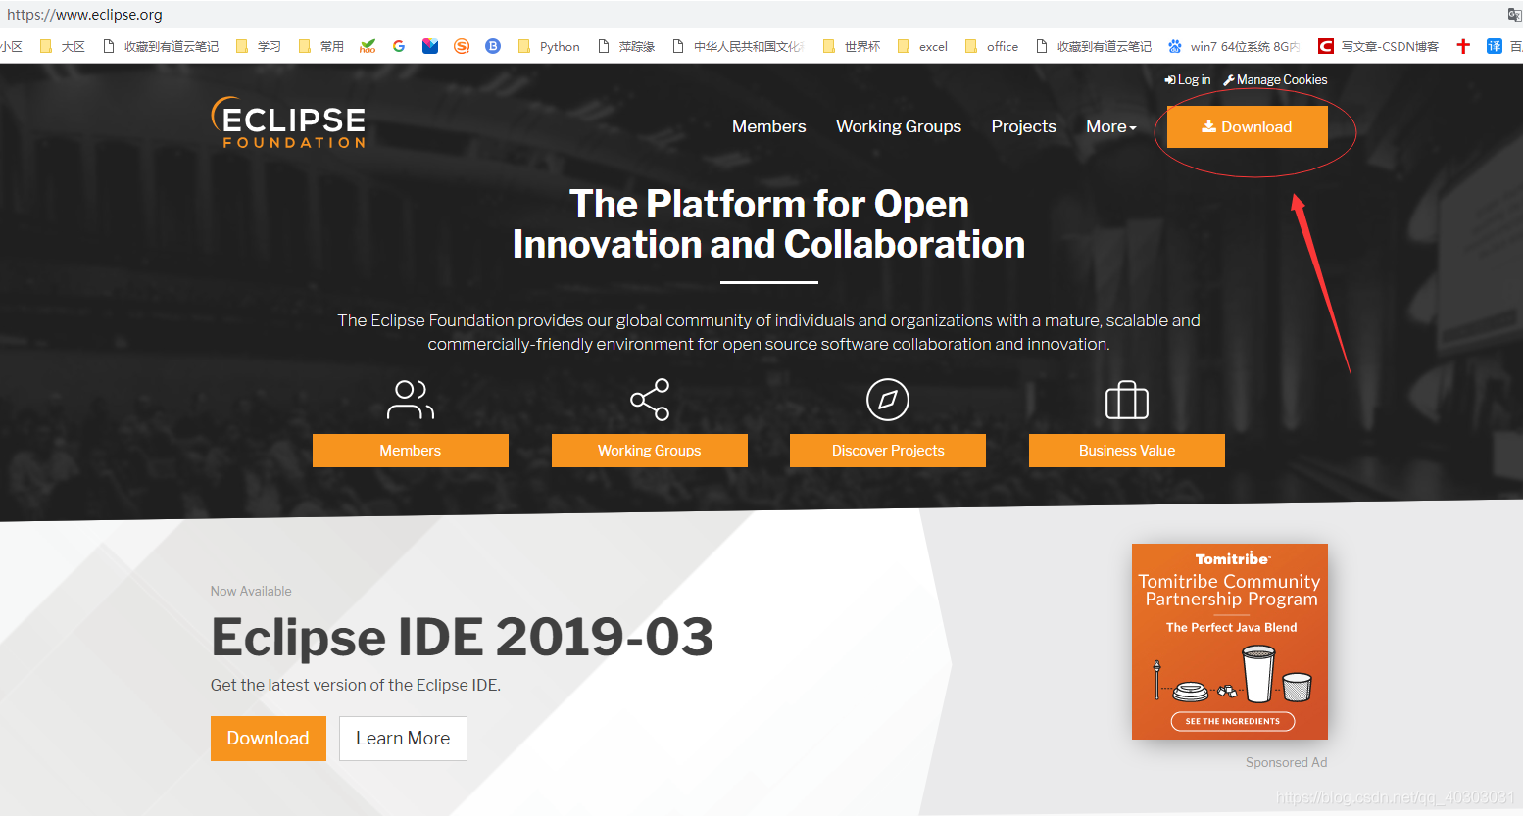Open the 写文章-CSDN博客 bookmark
The height and width of the screenshot is (816, 1523).
tap(1379, 46)
